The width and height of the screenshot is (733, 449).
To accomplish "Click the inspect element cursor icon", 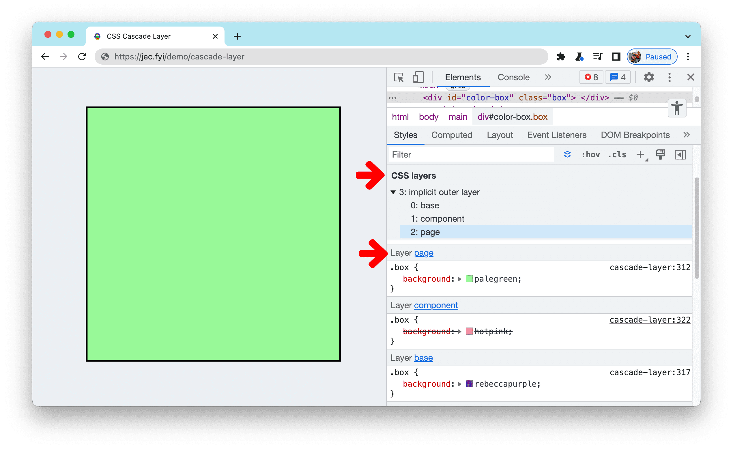I will click(x=399, y=77).
